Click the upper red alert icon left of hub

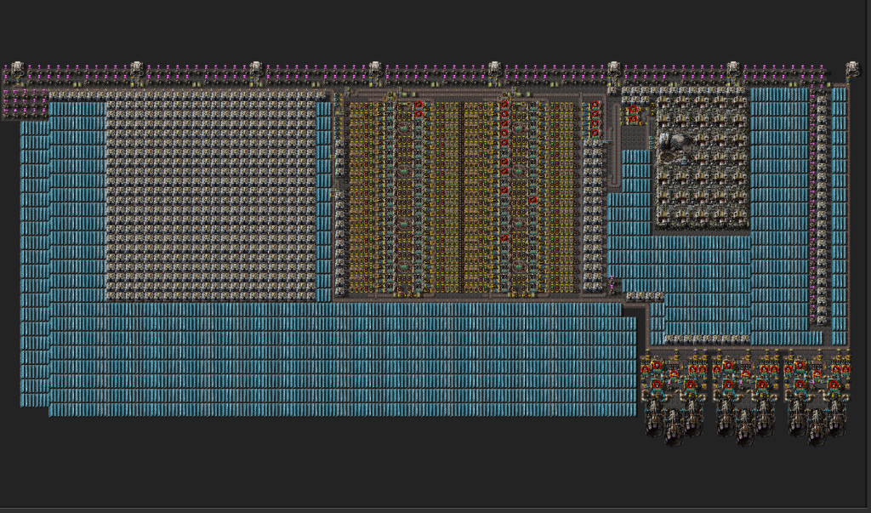click(633, 110)
